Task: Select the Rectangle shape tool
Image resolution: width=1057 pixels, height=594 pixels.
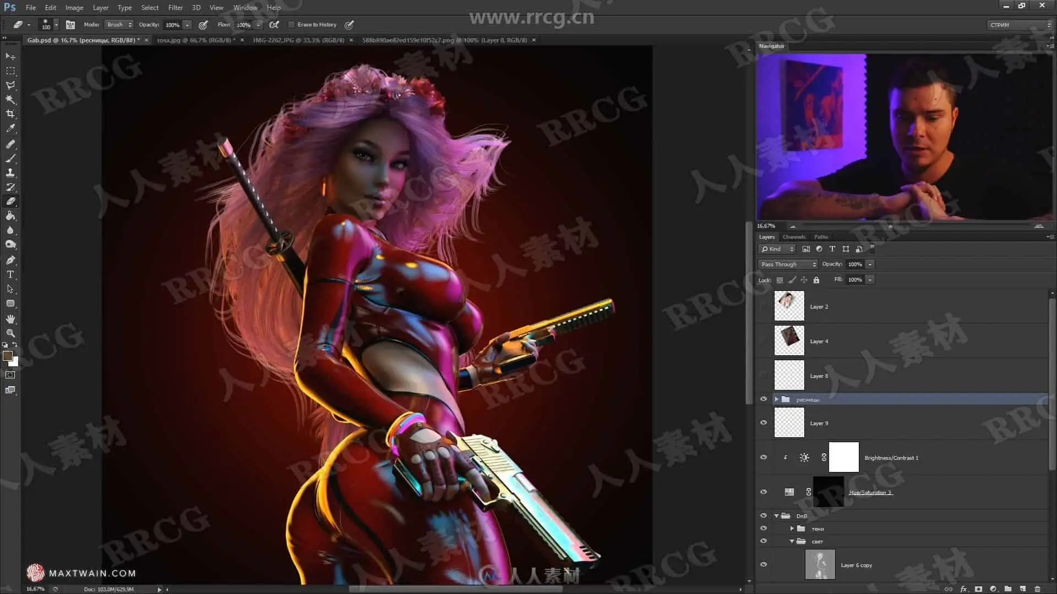Action: (x=10, y=303)
